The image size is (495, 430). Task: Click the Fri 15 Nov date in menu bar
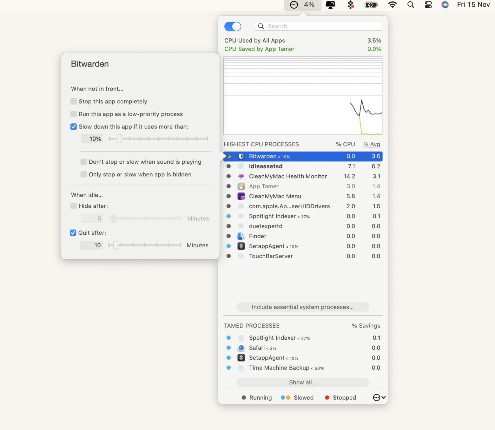point(473,5)
